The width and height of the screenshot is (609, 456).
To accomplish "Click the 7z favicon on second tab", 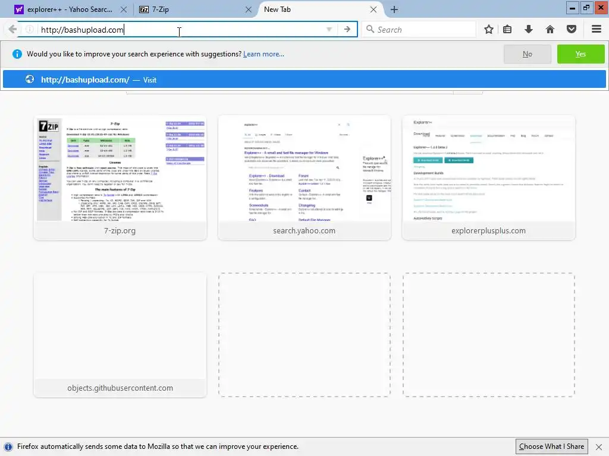I will coord(144,9).
